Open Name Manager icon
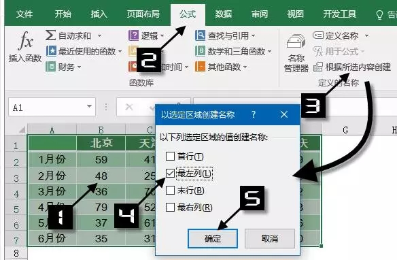This screenshot has width=397, height=260. (x=296, y=41)
